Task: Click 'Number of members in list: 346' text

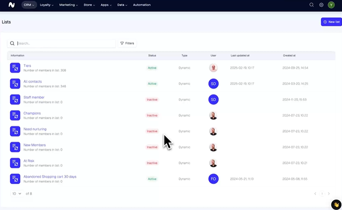Action: pyautogui.click(x=45, y=86)
